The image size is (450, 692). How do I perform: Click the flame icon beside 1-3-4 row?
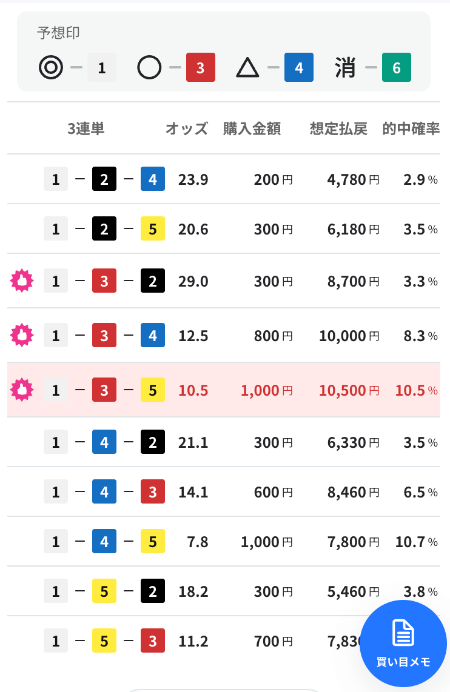[x=22, y=336]
